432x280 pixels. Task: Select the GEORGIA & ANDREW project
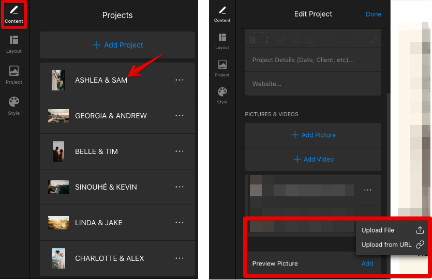tap(117, 116)
